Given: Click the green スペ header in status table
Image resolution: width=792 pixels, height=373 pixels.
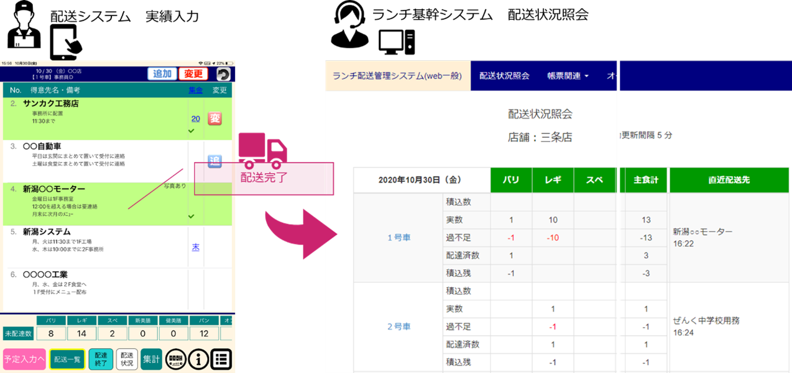Looking at the screenshot, I should coord(594,180).
